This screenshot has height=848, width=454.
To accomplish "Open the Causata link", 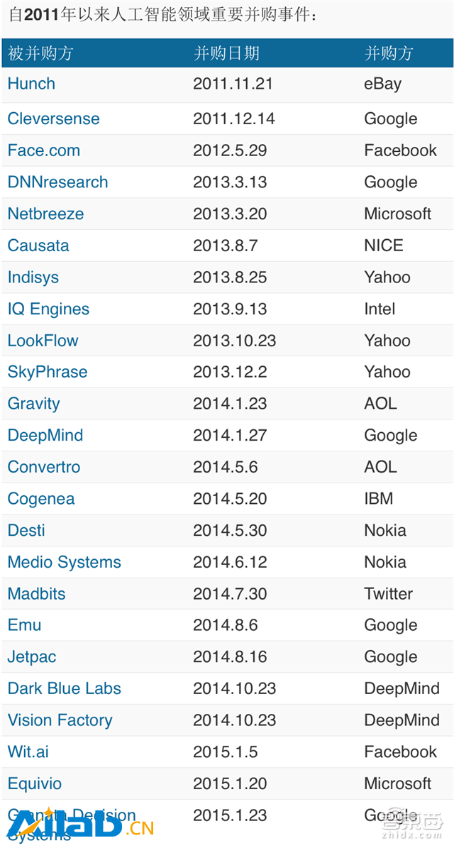I will (38, 245).
